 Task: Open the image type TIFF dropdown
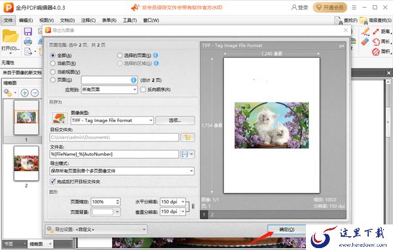[x=112, y=121]
